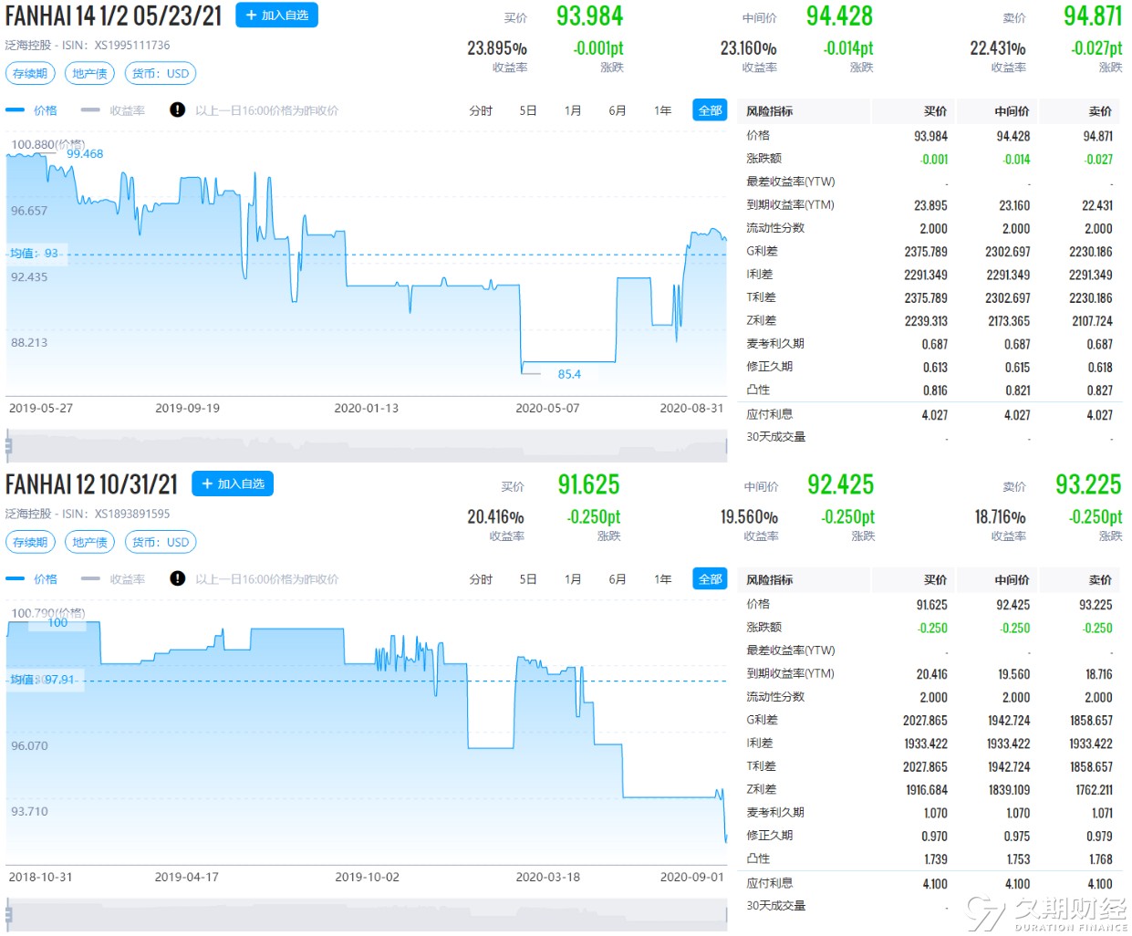1132x936 pixels.
Task: Click bid price value 93.984 at top
Action: click(589, 16)
